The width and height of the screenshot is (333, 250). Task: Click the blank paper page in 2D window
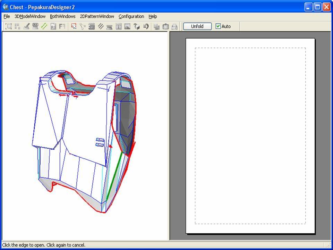click(x=250, y=136)
